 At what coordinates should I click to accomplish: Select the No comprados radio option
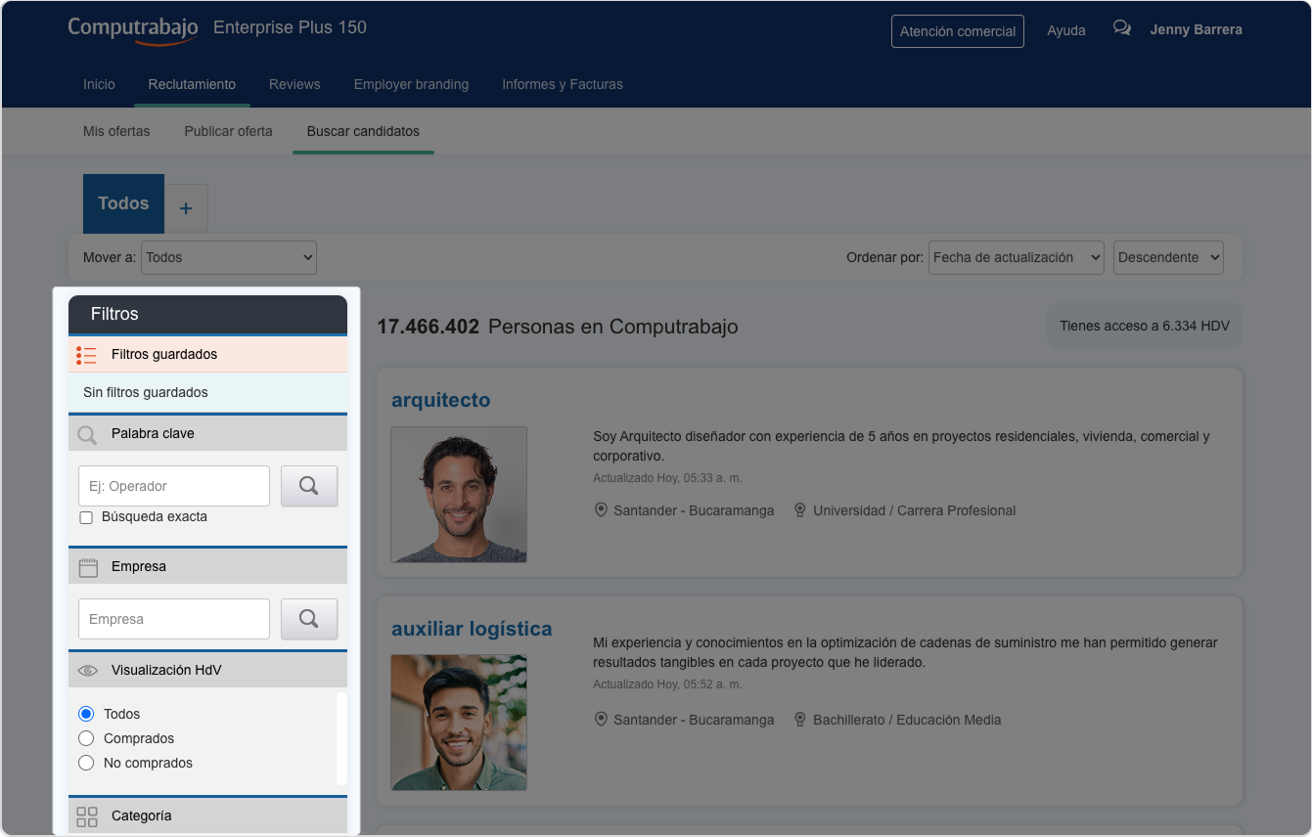[86, 763]
